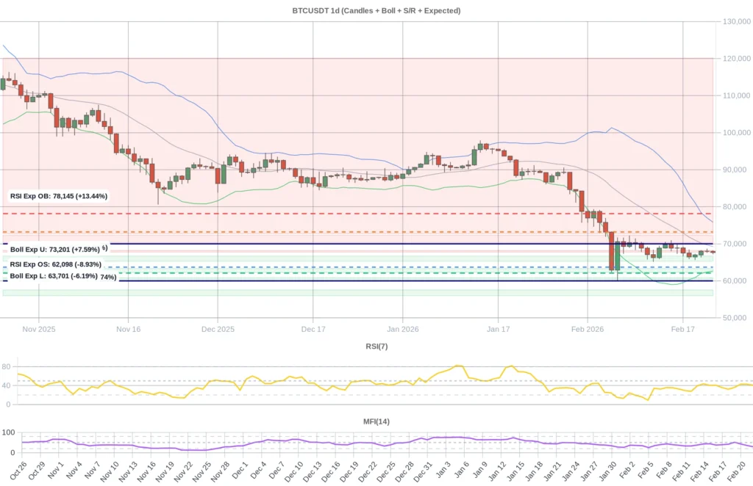Click the Feb 17 date axis label
This screenshot has width=753, height=486.
point(684,329)
